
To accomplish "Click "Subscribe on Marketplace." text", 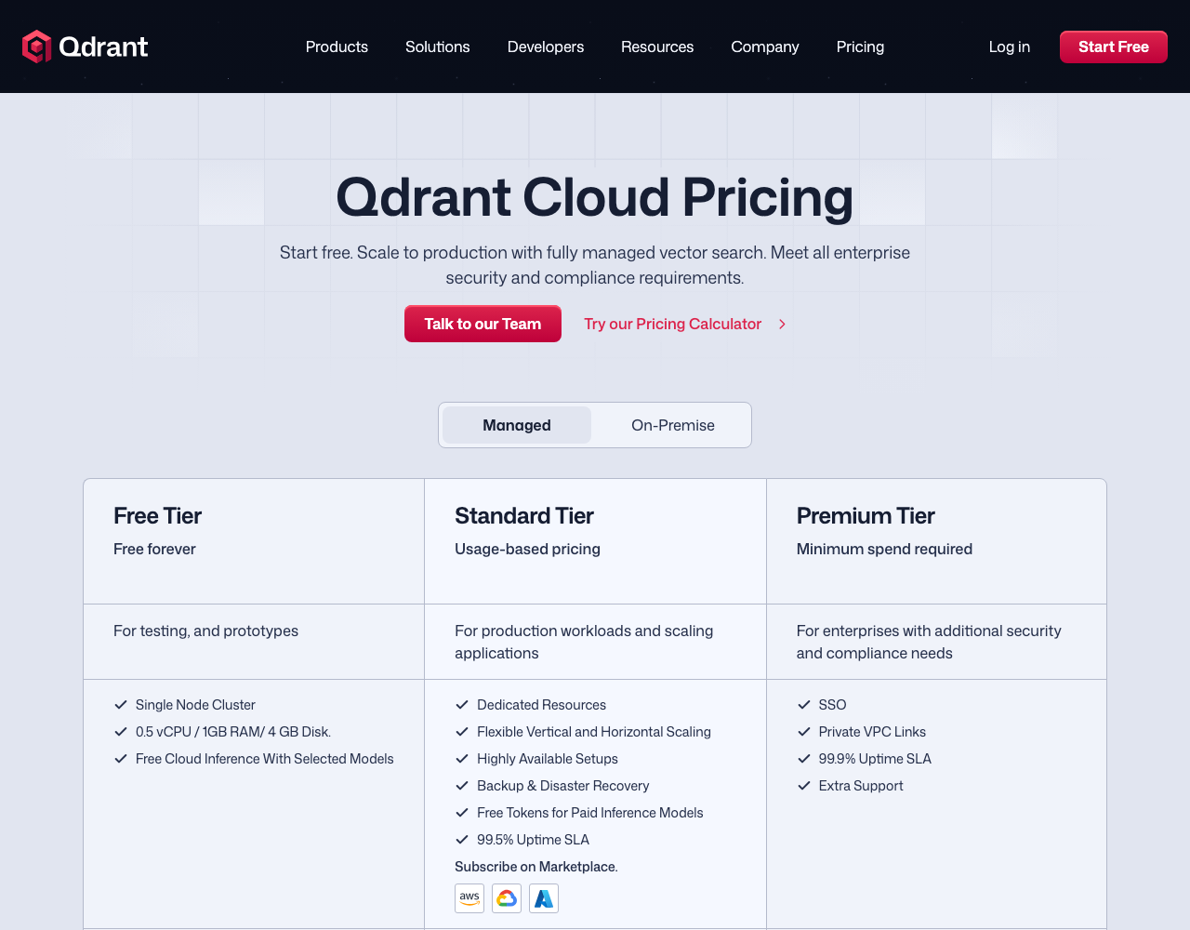I will click(536, 867).
